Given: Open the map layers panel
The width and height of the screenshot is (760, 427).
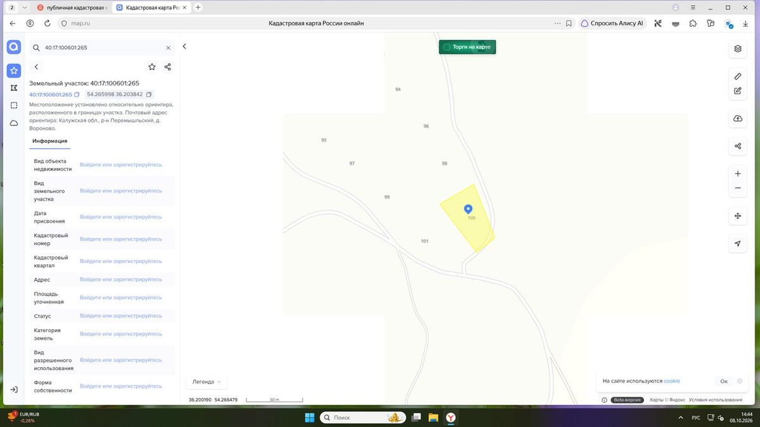Looking at the screenshot, I should (x=738, y=49).
